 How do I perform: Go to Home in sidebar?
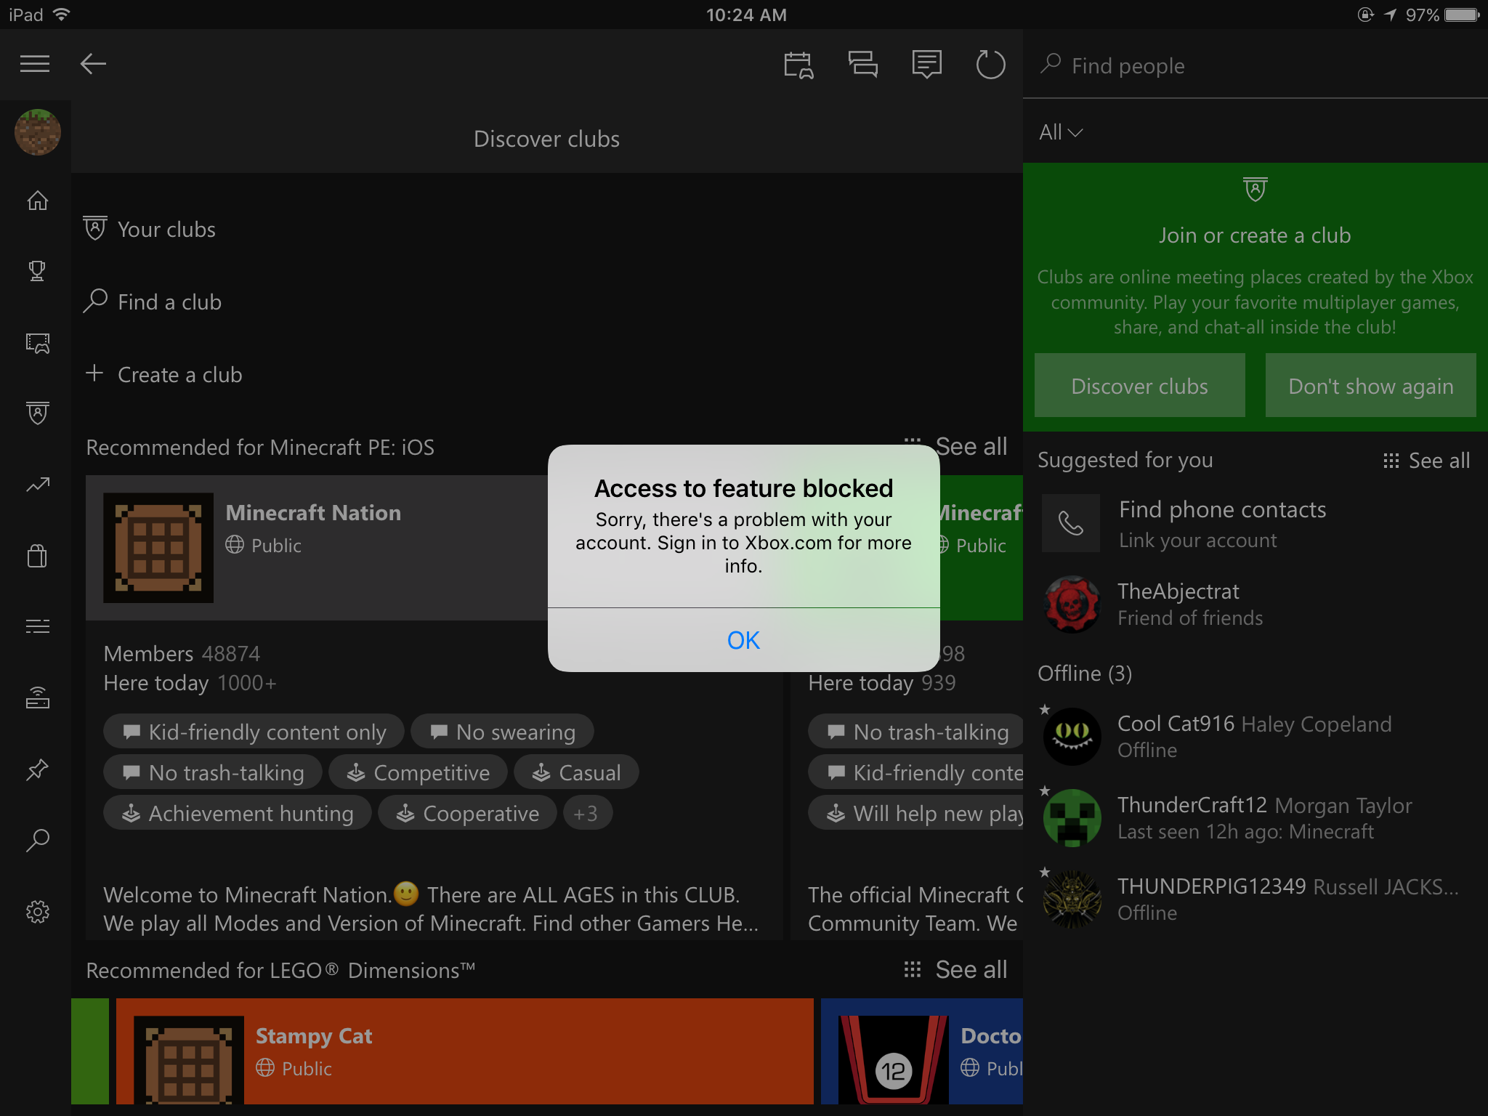click(x=37, y=200)
